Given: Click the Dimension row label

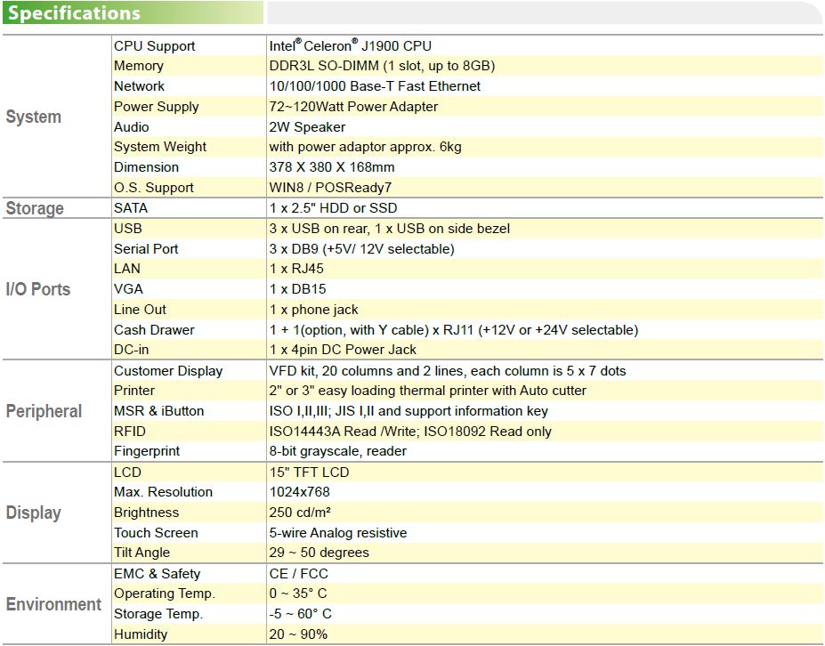Looking at the screenshot, I should point(146,167).
